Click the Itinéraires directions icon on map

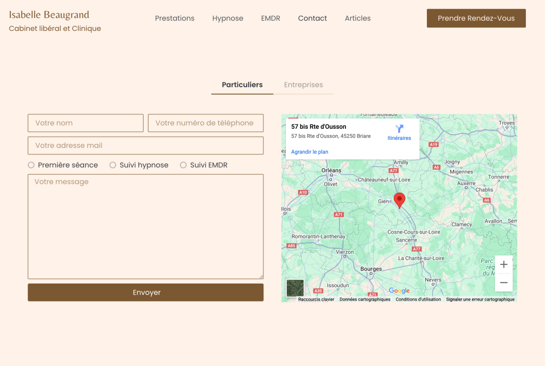click(x=399, y=129)
